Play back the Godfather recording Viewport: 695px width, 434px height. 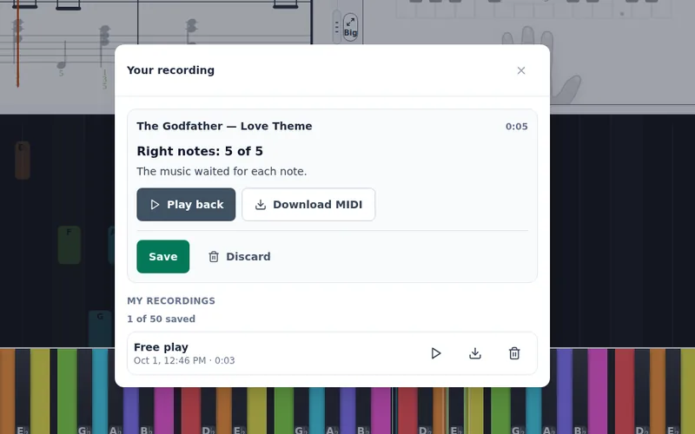(186, 205)
